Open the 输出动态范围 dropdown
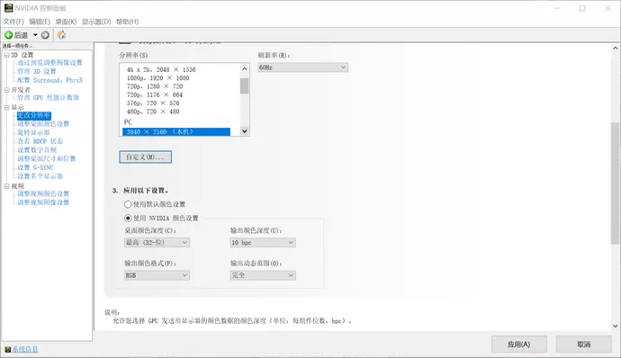This screenshot has height=358, width=621. tap(263, 275)
